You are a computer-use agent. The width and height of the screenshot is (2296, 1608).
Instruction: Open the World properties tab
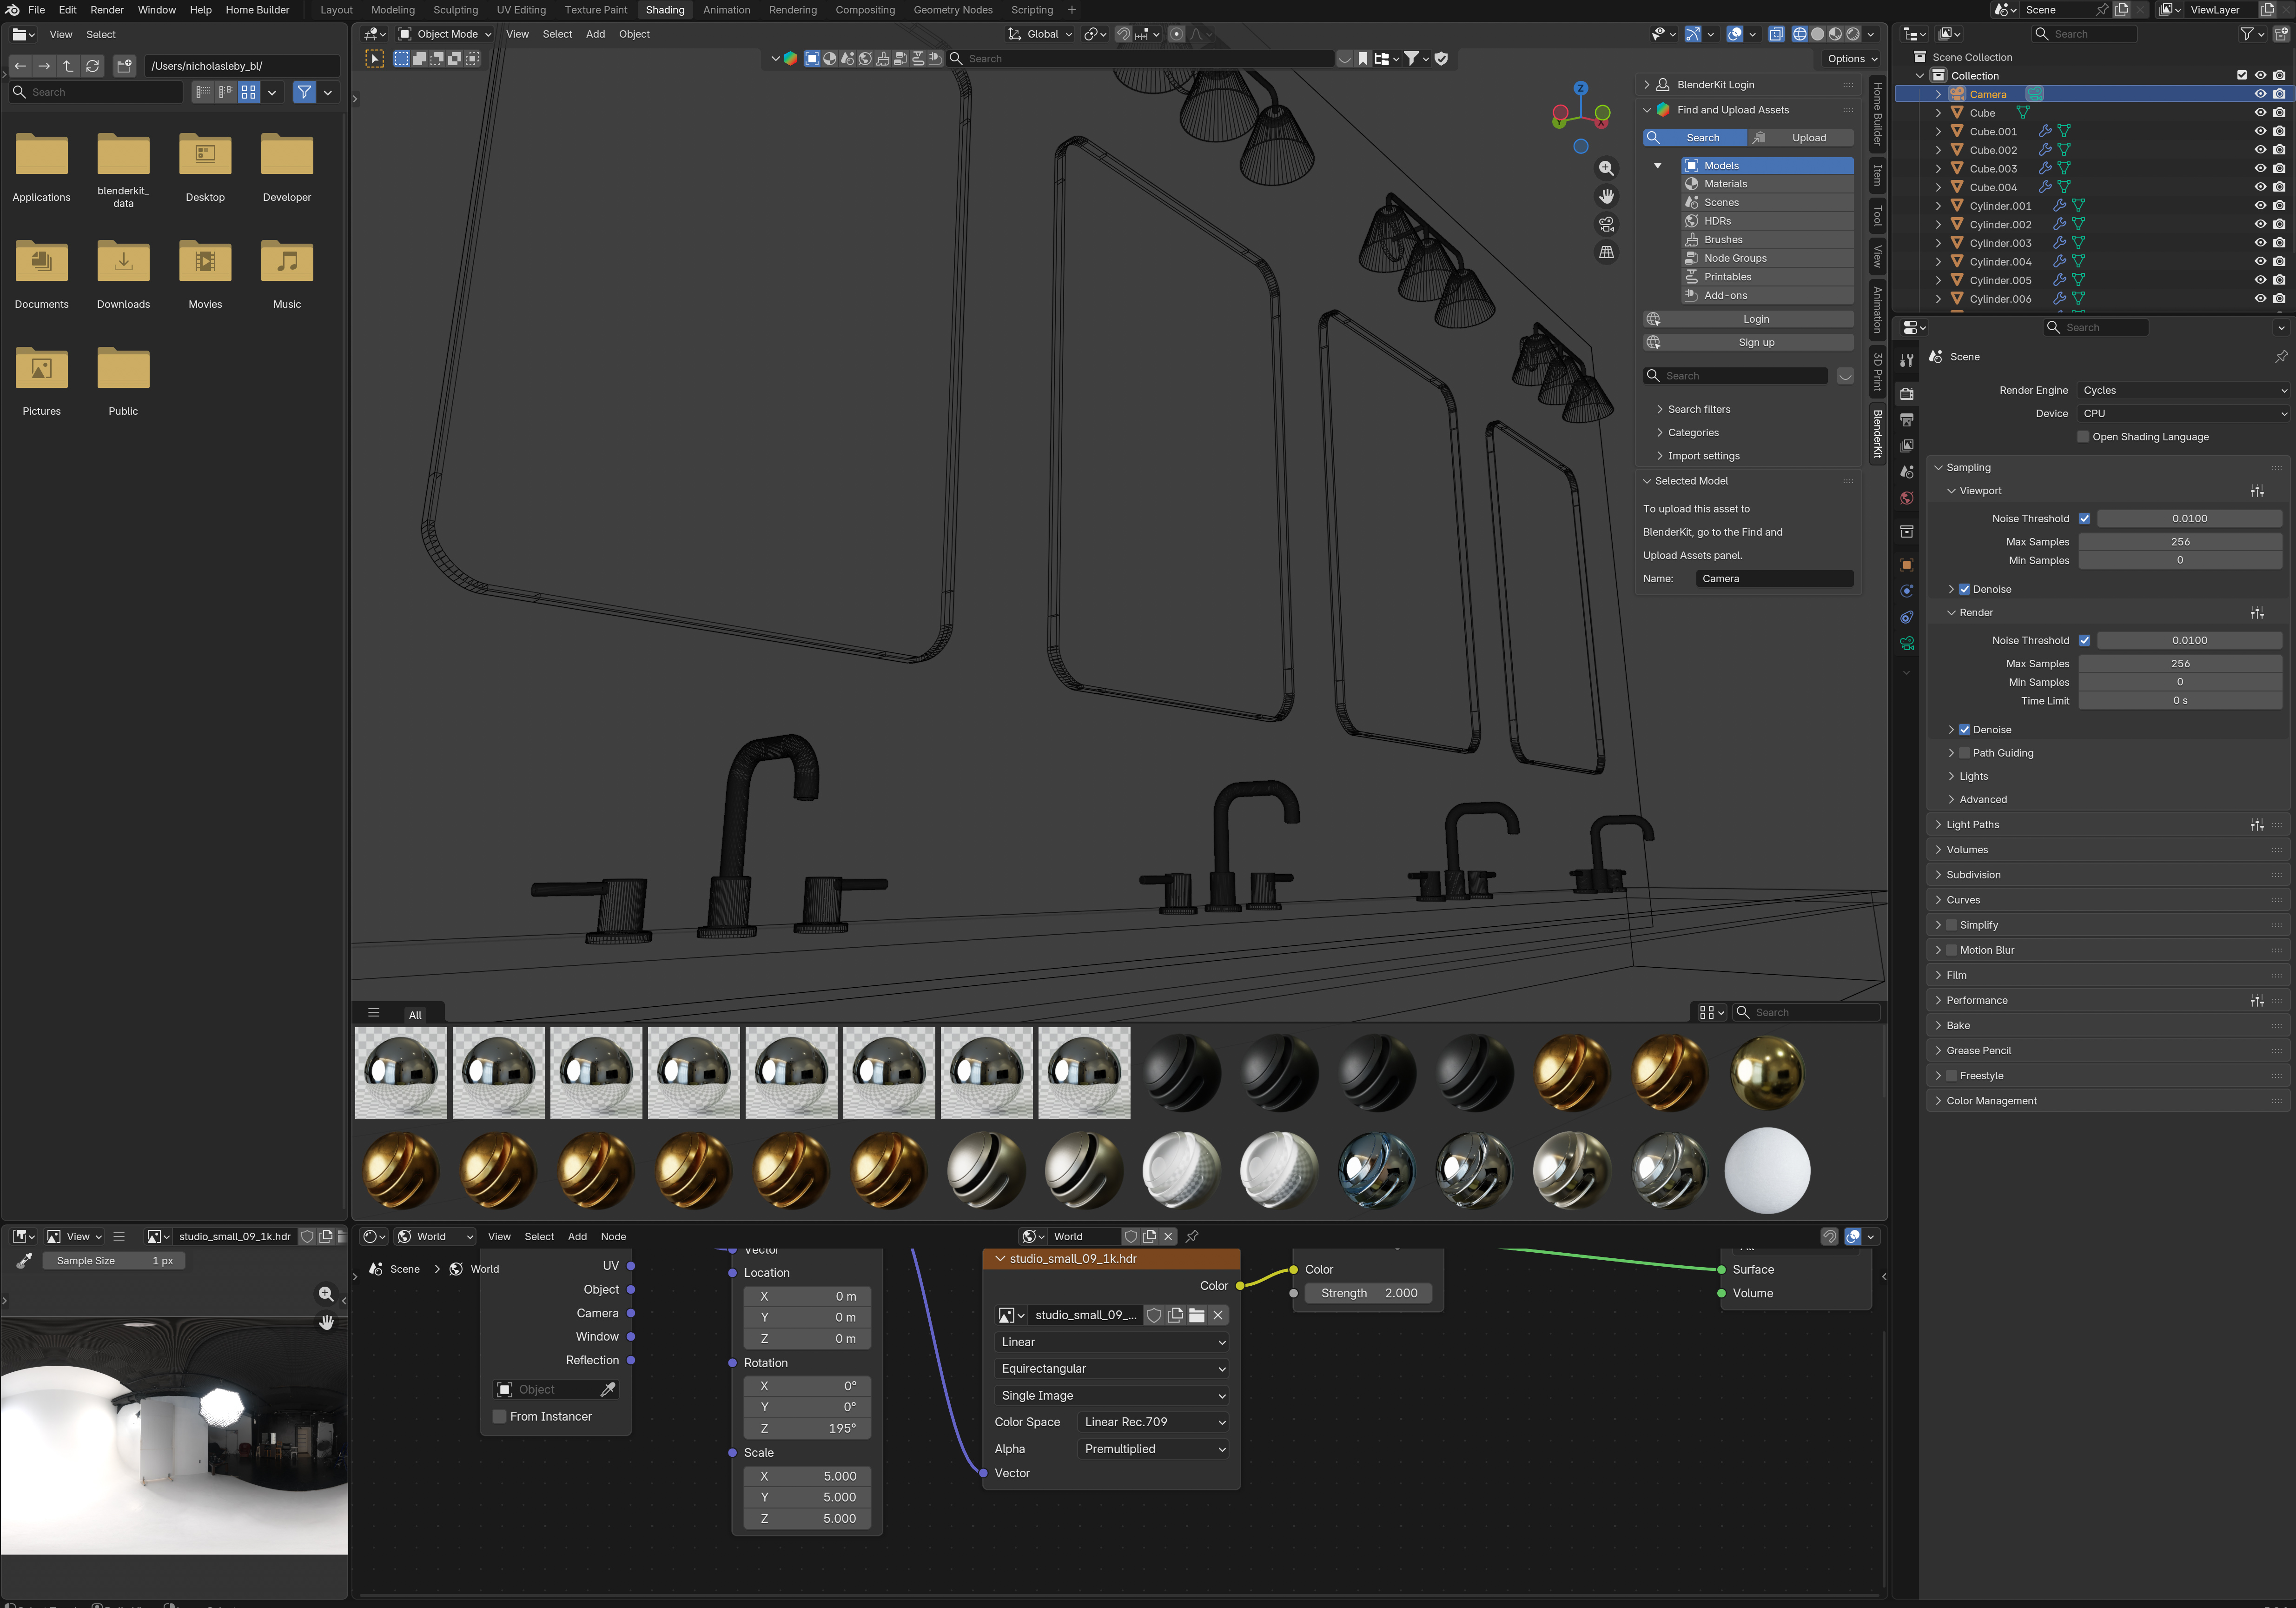tap(1907, 498)
